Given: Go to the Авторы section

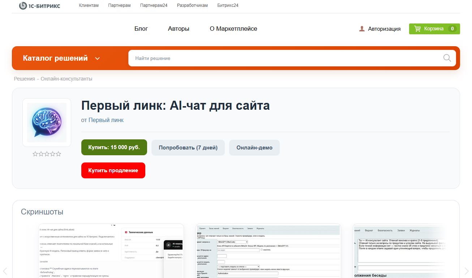Looking at the screenshot, I should [x=179, y=29].
